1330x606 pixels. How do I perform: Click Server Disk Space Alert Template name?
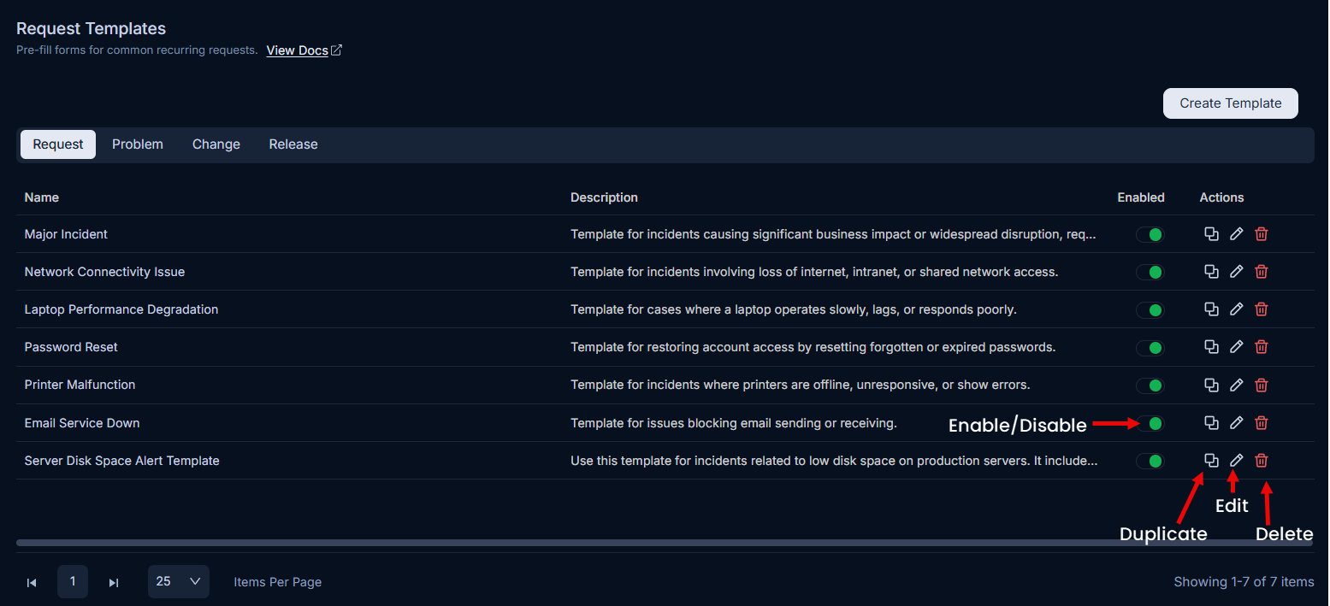(x=122, y=461)
